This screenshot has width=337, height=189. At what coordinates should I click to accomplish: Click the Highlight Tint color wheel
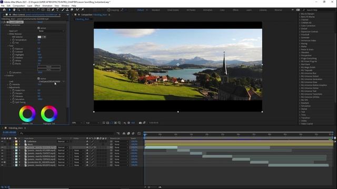(49, 114)
